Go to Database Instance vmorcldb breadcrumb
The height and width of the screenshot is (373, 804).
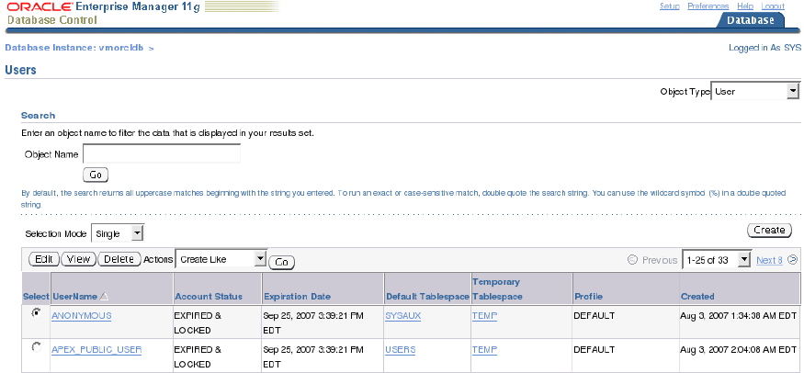[74, 48]
